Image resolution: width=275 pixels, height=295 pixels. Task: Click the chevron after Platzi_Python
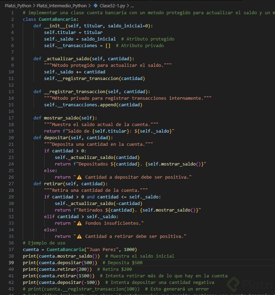(x=34, y=6)
